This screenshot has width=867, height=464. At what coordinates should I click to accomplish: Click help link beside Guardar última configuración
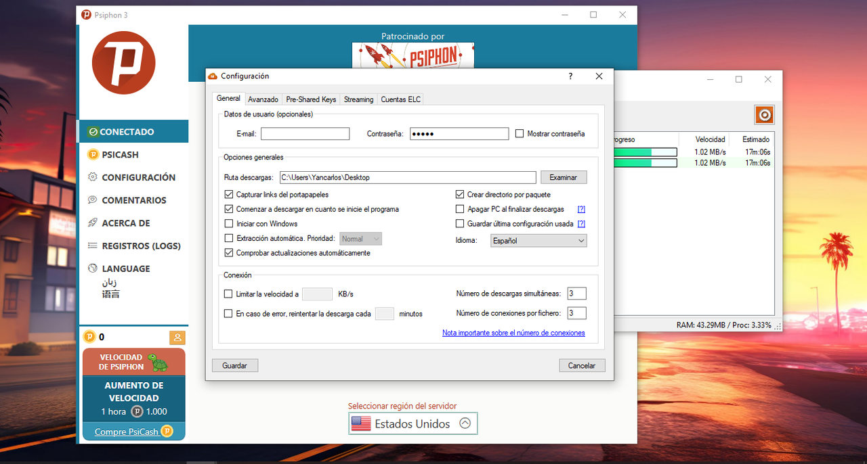581,224
